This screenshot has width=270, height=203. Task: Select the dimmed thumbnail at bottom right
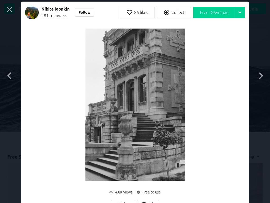[256, 183]
